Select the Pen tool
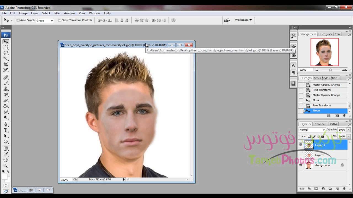353x198 pixels. (6, 125)
